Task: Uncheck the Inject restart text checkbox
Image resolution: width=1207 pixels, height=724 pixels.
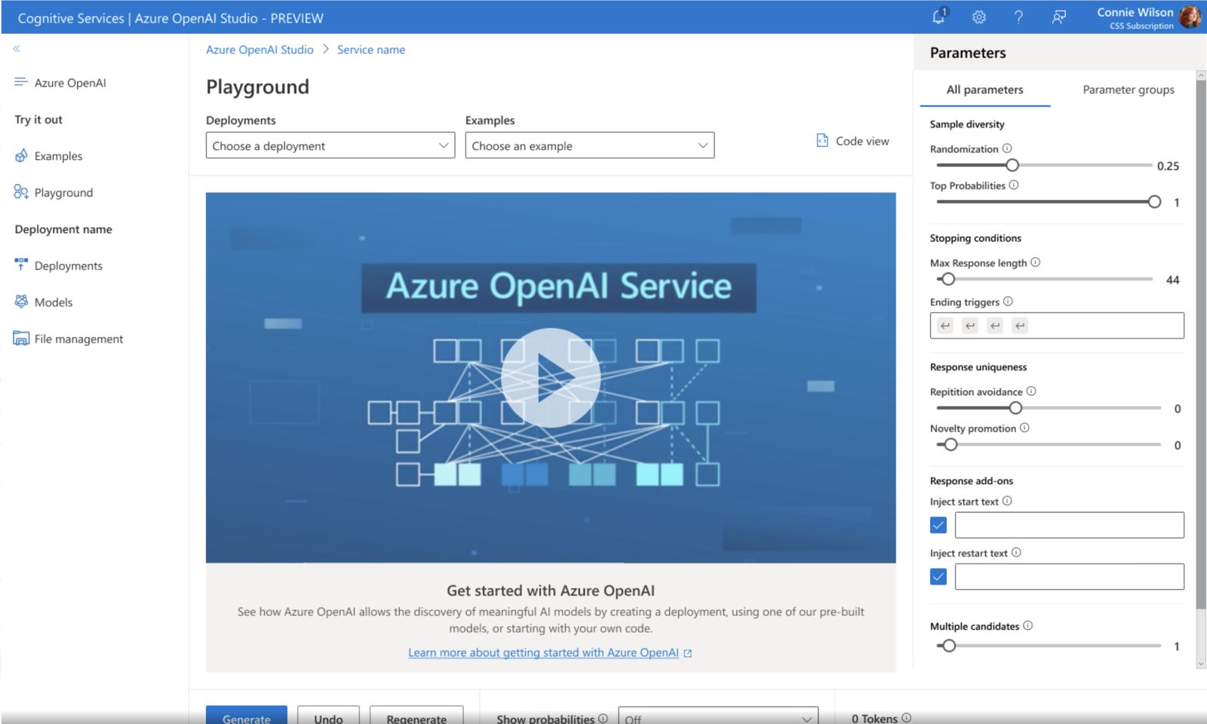Action: click(x=938, y=577)
